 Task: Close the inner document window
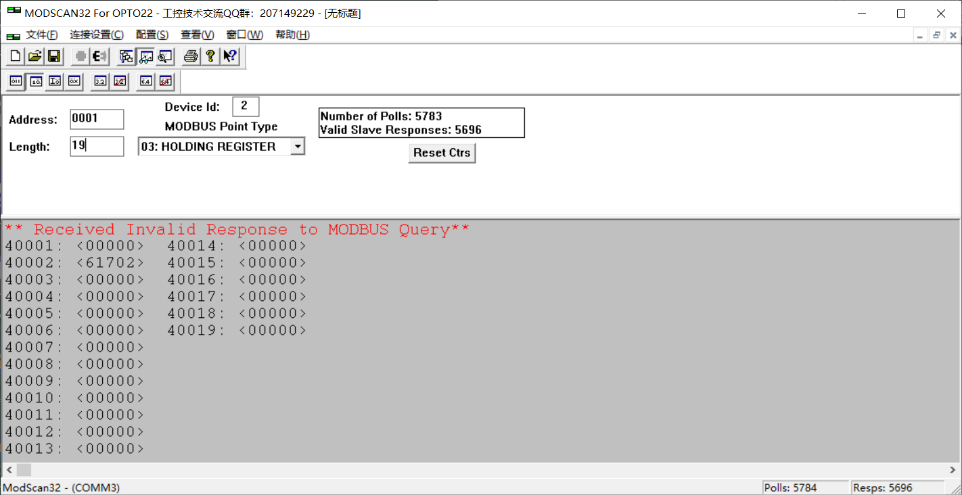click(x=953, y=35)
